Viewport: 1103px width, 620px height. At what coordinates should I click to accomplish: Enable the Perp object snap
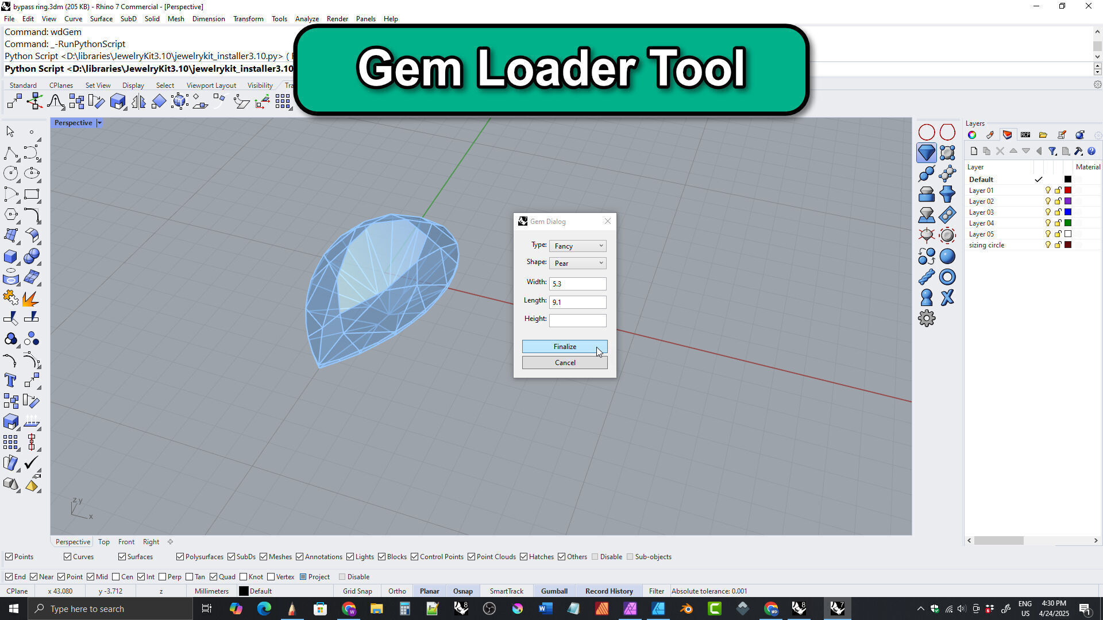pyautogui.click(x=163, y=577)
